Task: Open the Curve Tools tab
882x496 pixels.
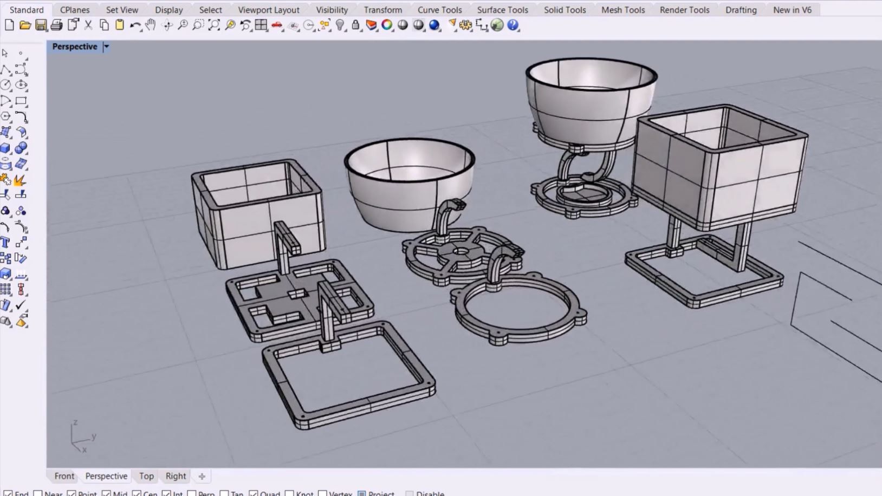Action: pyautogui.click(x=439, y=10)
